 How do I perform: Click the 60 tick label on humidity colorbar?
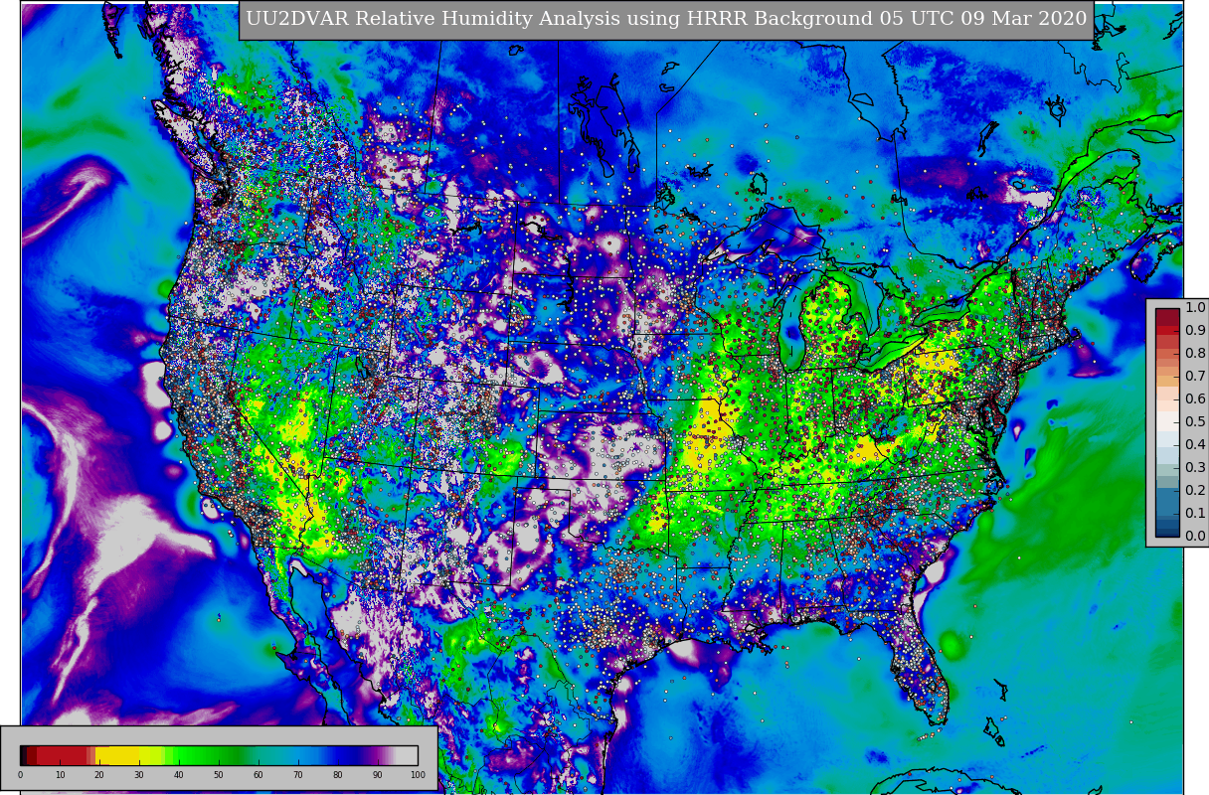click(259, 775)
